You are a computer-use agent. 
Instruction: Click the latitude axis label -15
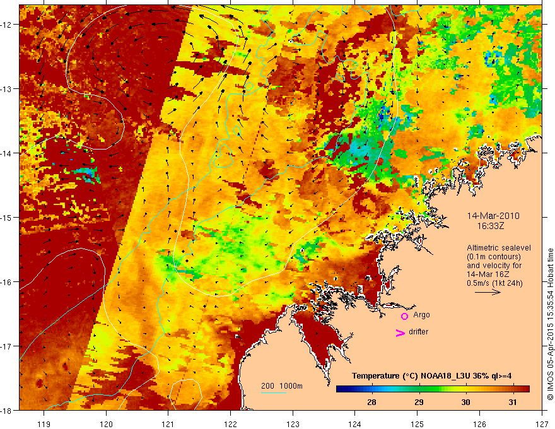tap(6, 218)
